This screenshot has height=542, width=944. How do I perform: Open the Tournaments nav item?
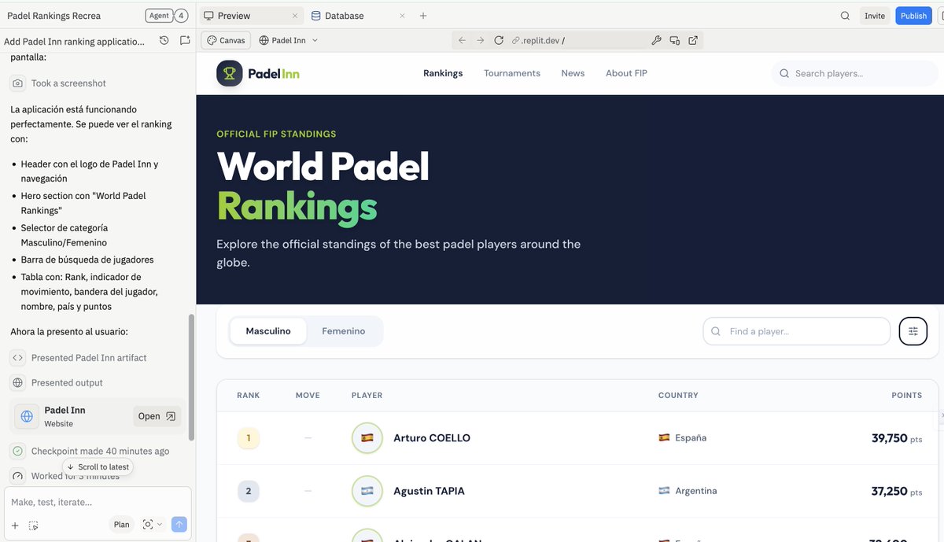(512, 73)
